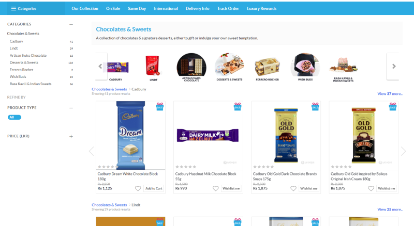Click heart icon for Old Gold Baileys chocolate

[x=371, y=188]
